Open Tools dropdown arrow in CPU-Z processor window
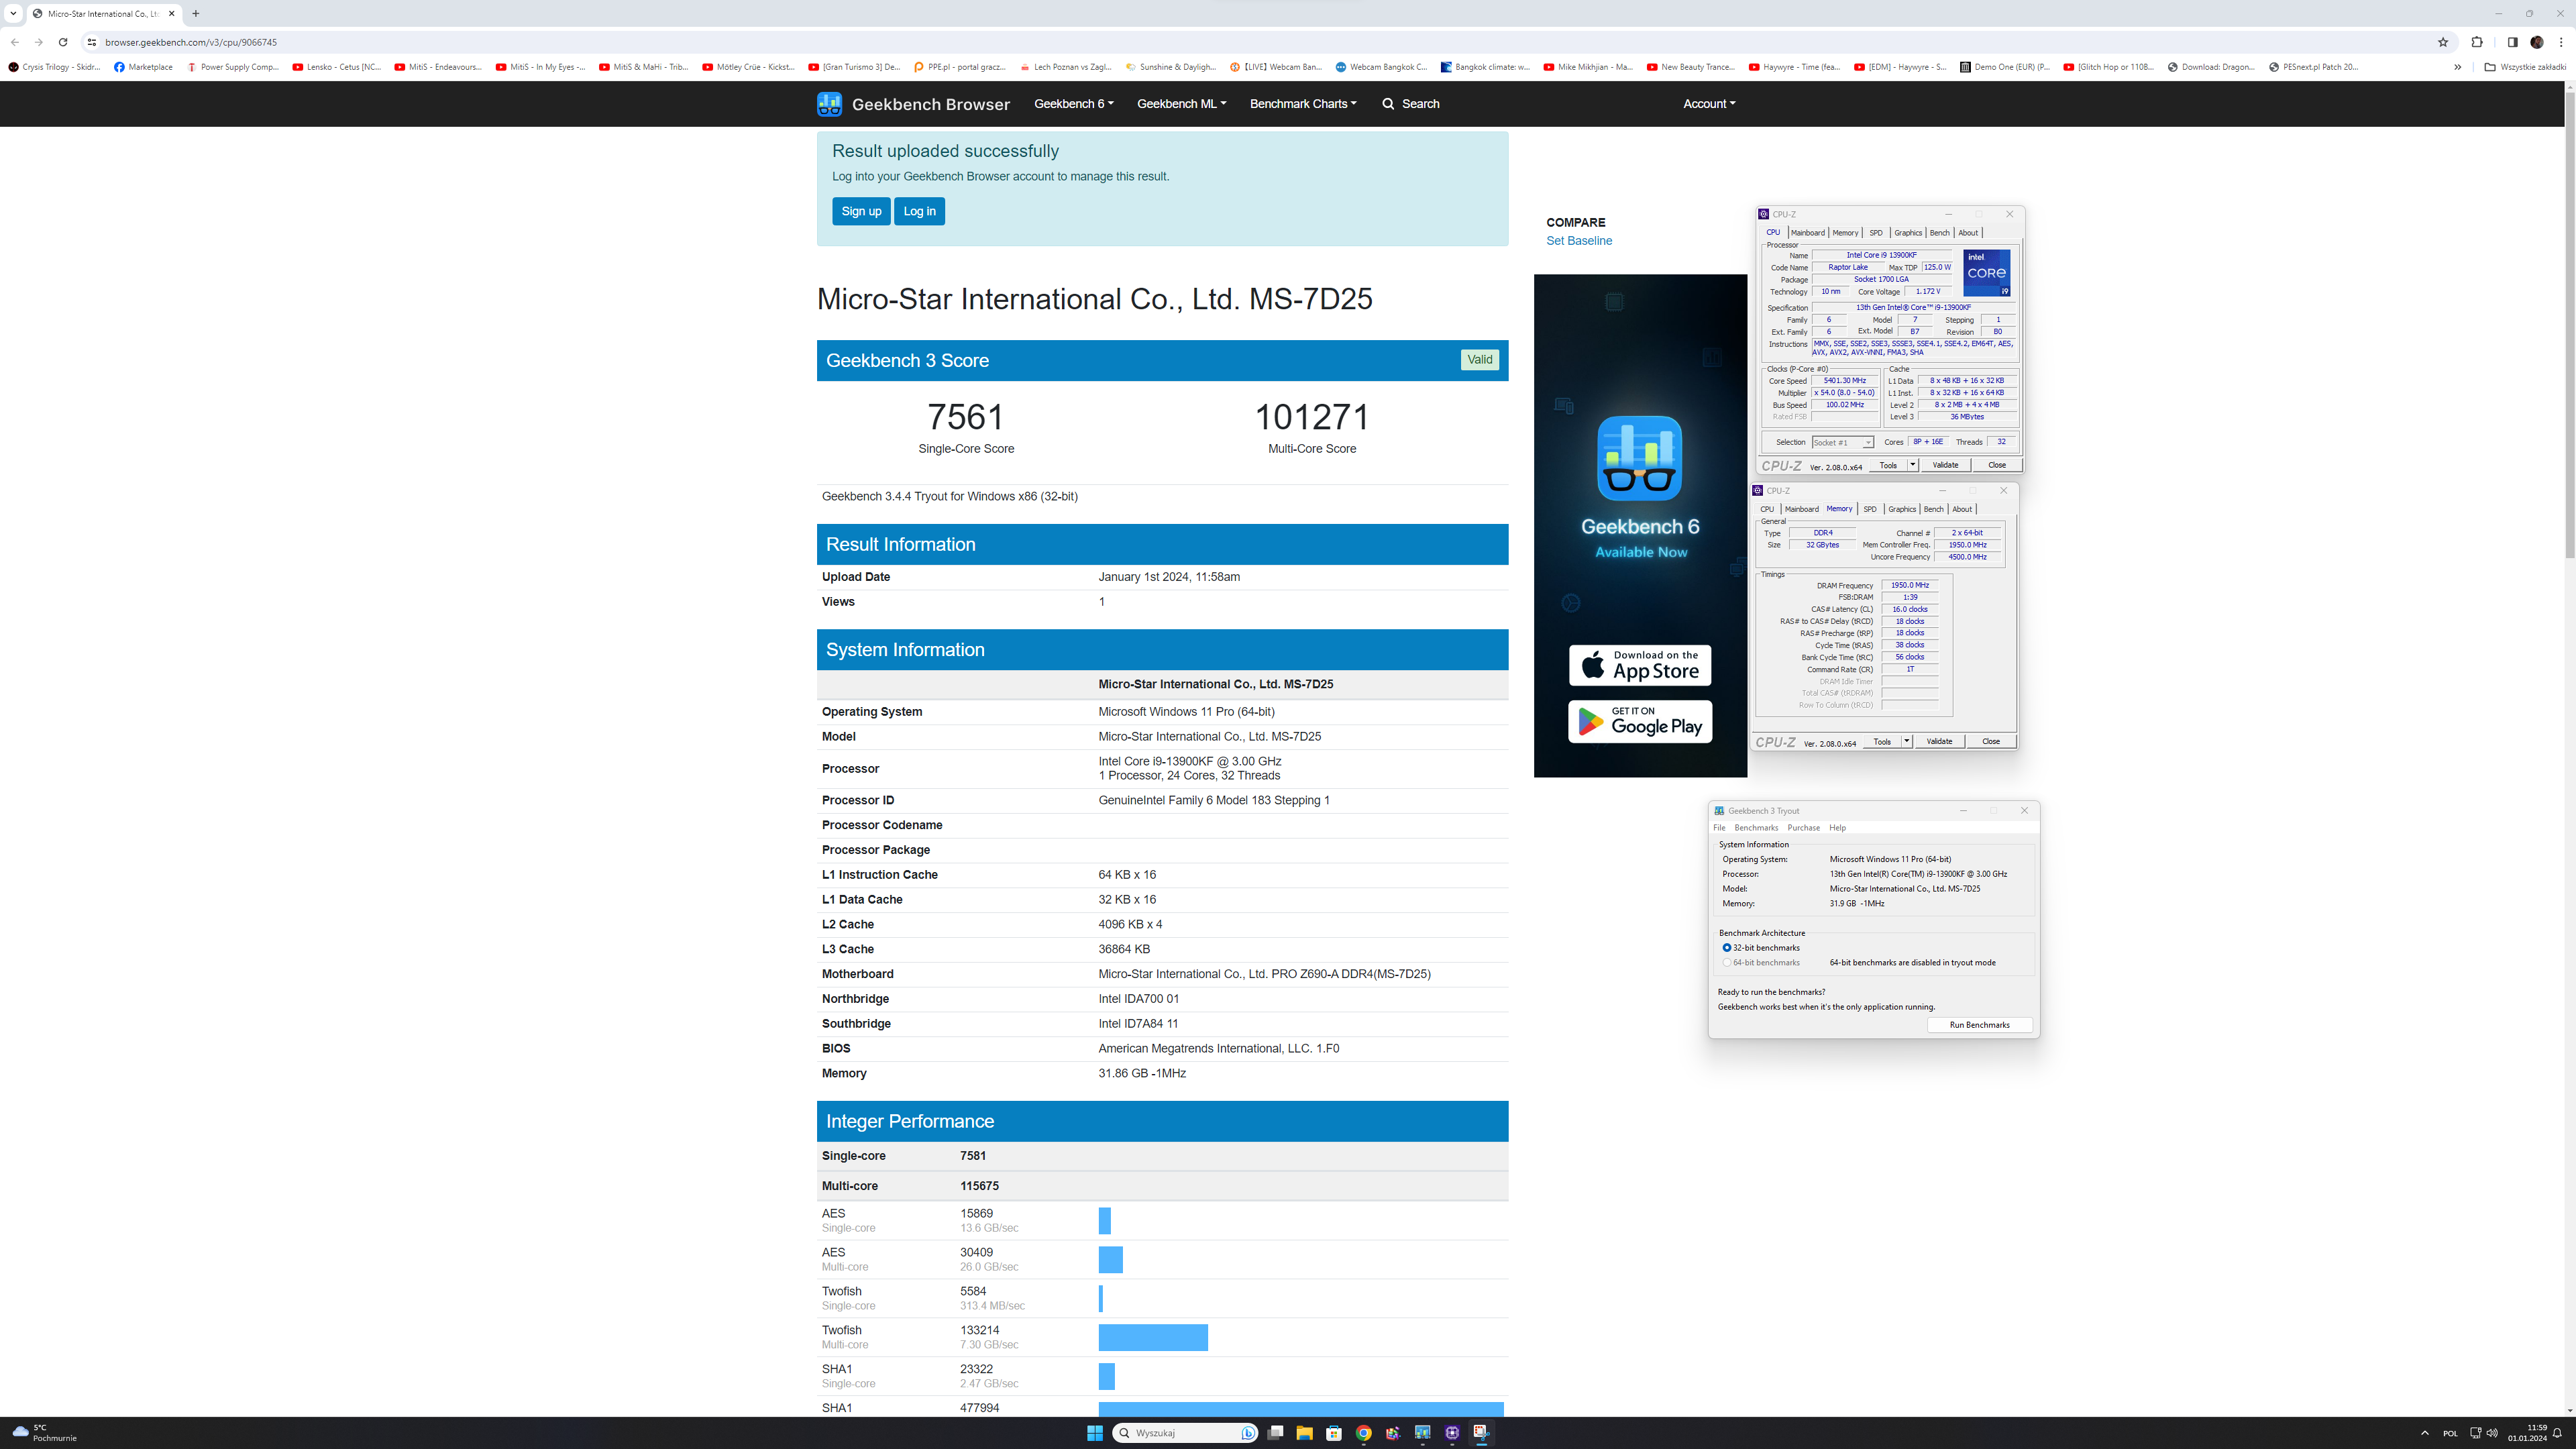 pyautogui.click(x=1912, y=465)
